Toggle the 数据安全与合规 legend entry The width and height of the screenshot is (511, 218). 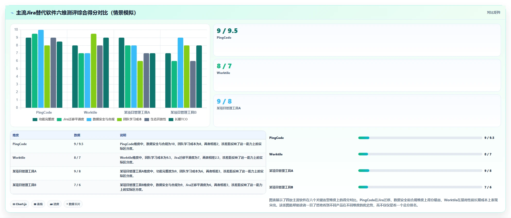coord(100,119)
